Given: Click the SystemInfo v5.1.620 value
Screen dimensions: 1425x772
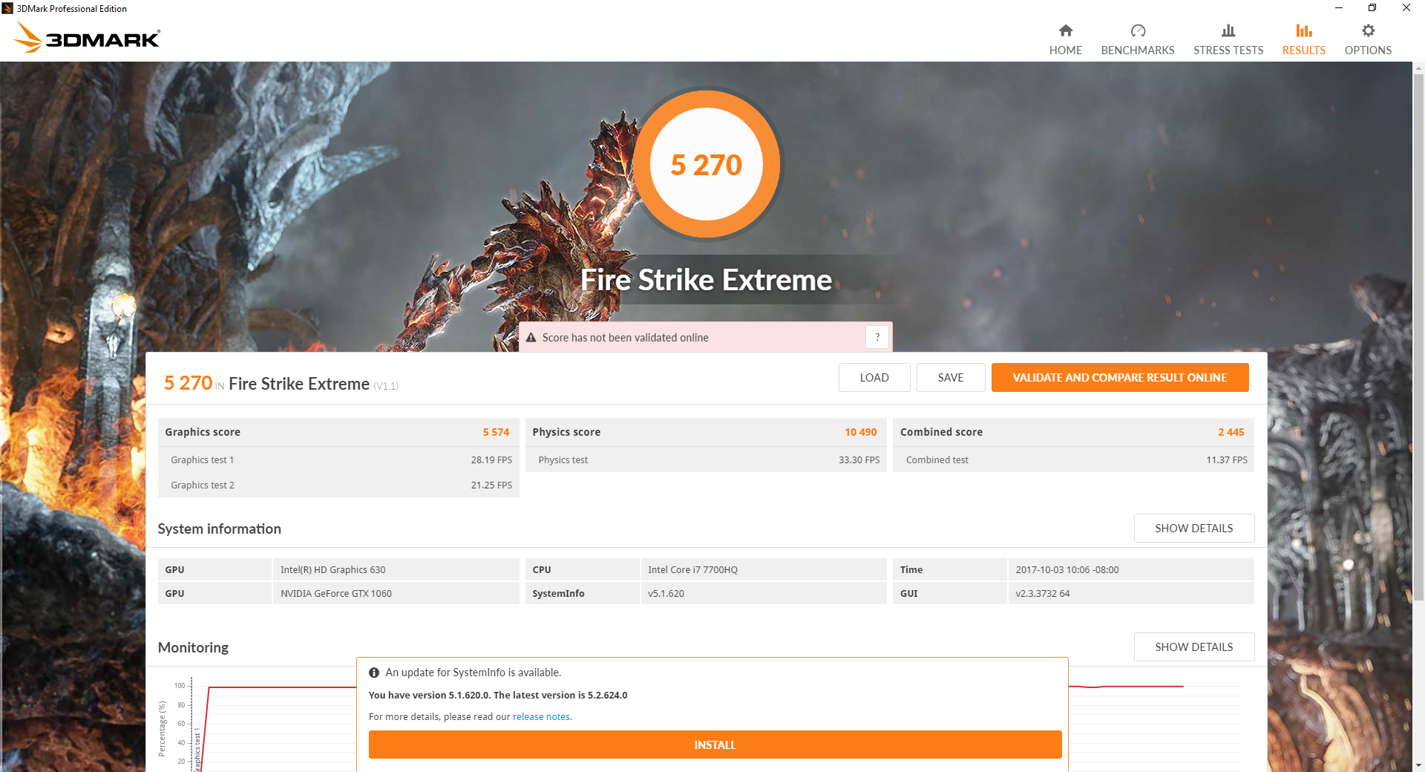Looking at the screenshot, I should 764,593.
